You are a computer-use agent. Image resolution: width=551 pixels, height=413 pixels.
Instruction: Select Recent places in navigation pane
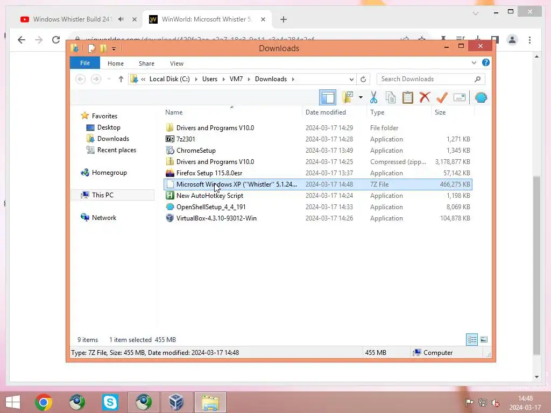tap(116, 149)
